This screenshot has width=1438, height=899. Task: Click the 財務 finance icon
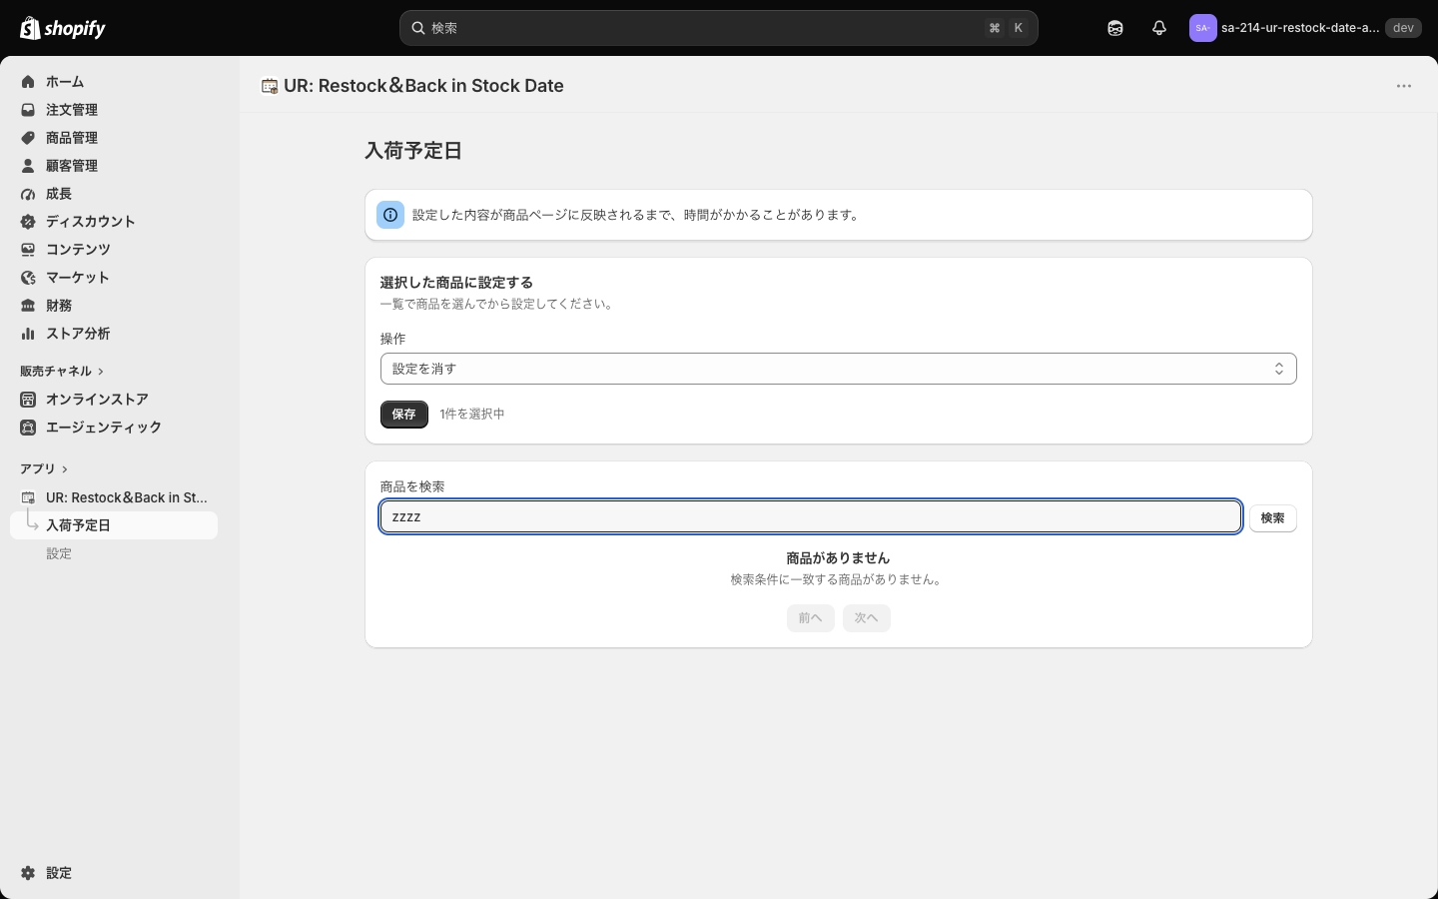click(x=28, y=306)
